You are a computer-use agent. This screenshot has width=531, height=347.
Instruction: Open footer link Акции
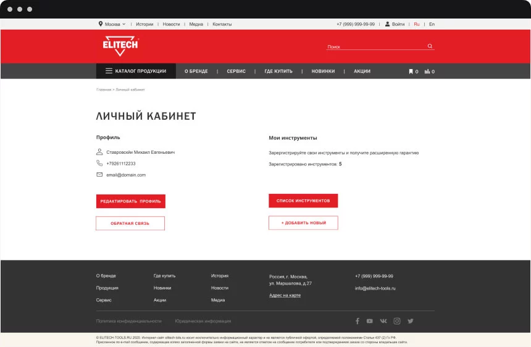pos(160,300)
